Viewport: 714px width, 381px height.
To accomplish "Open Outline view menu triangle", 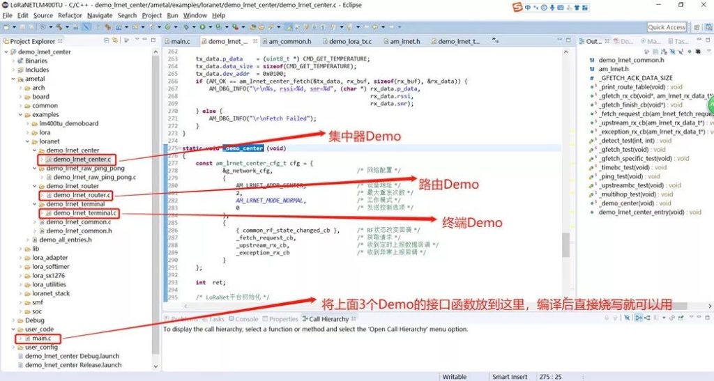I will [708, 51].
